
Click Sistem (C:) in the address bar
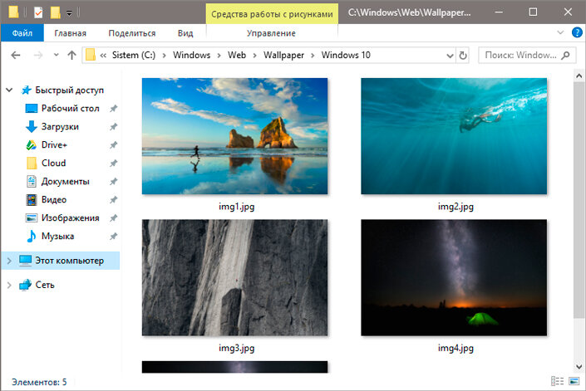134,56
